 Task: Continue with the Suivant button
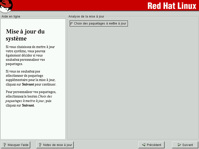pyautogui.click(x=185, y=145)
